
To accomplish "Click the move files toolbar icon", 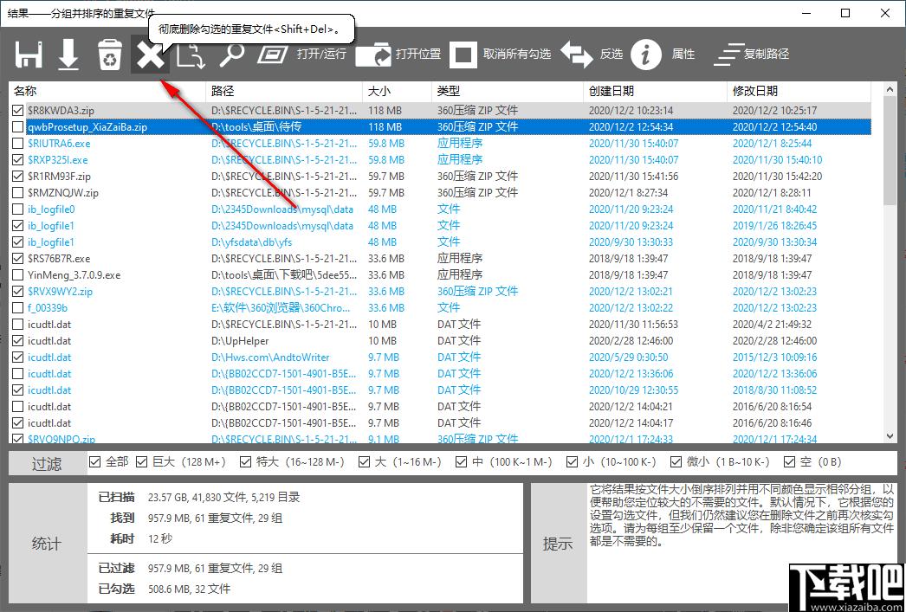I will 191,55.
